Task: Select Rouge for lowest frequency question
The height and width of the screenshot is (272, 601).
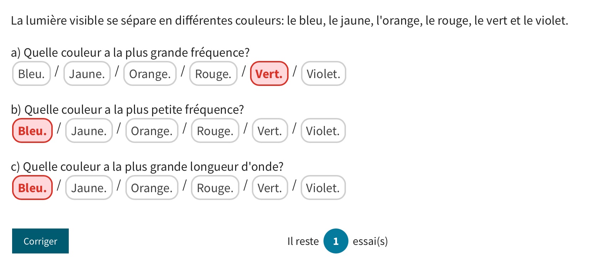Action: click(215, 131)
